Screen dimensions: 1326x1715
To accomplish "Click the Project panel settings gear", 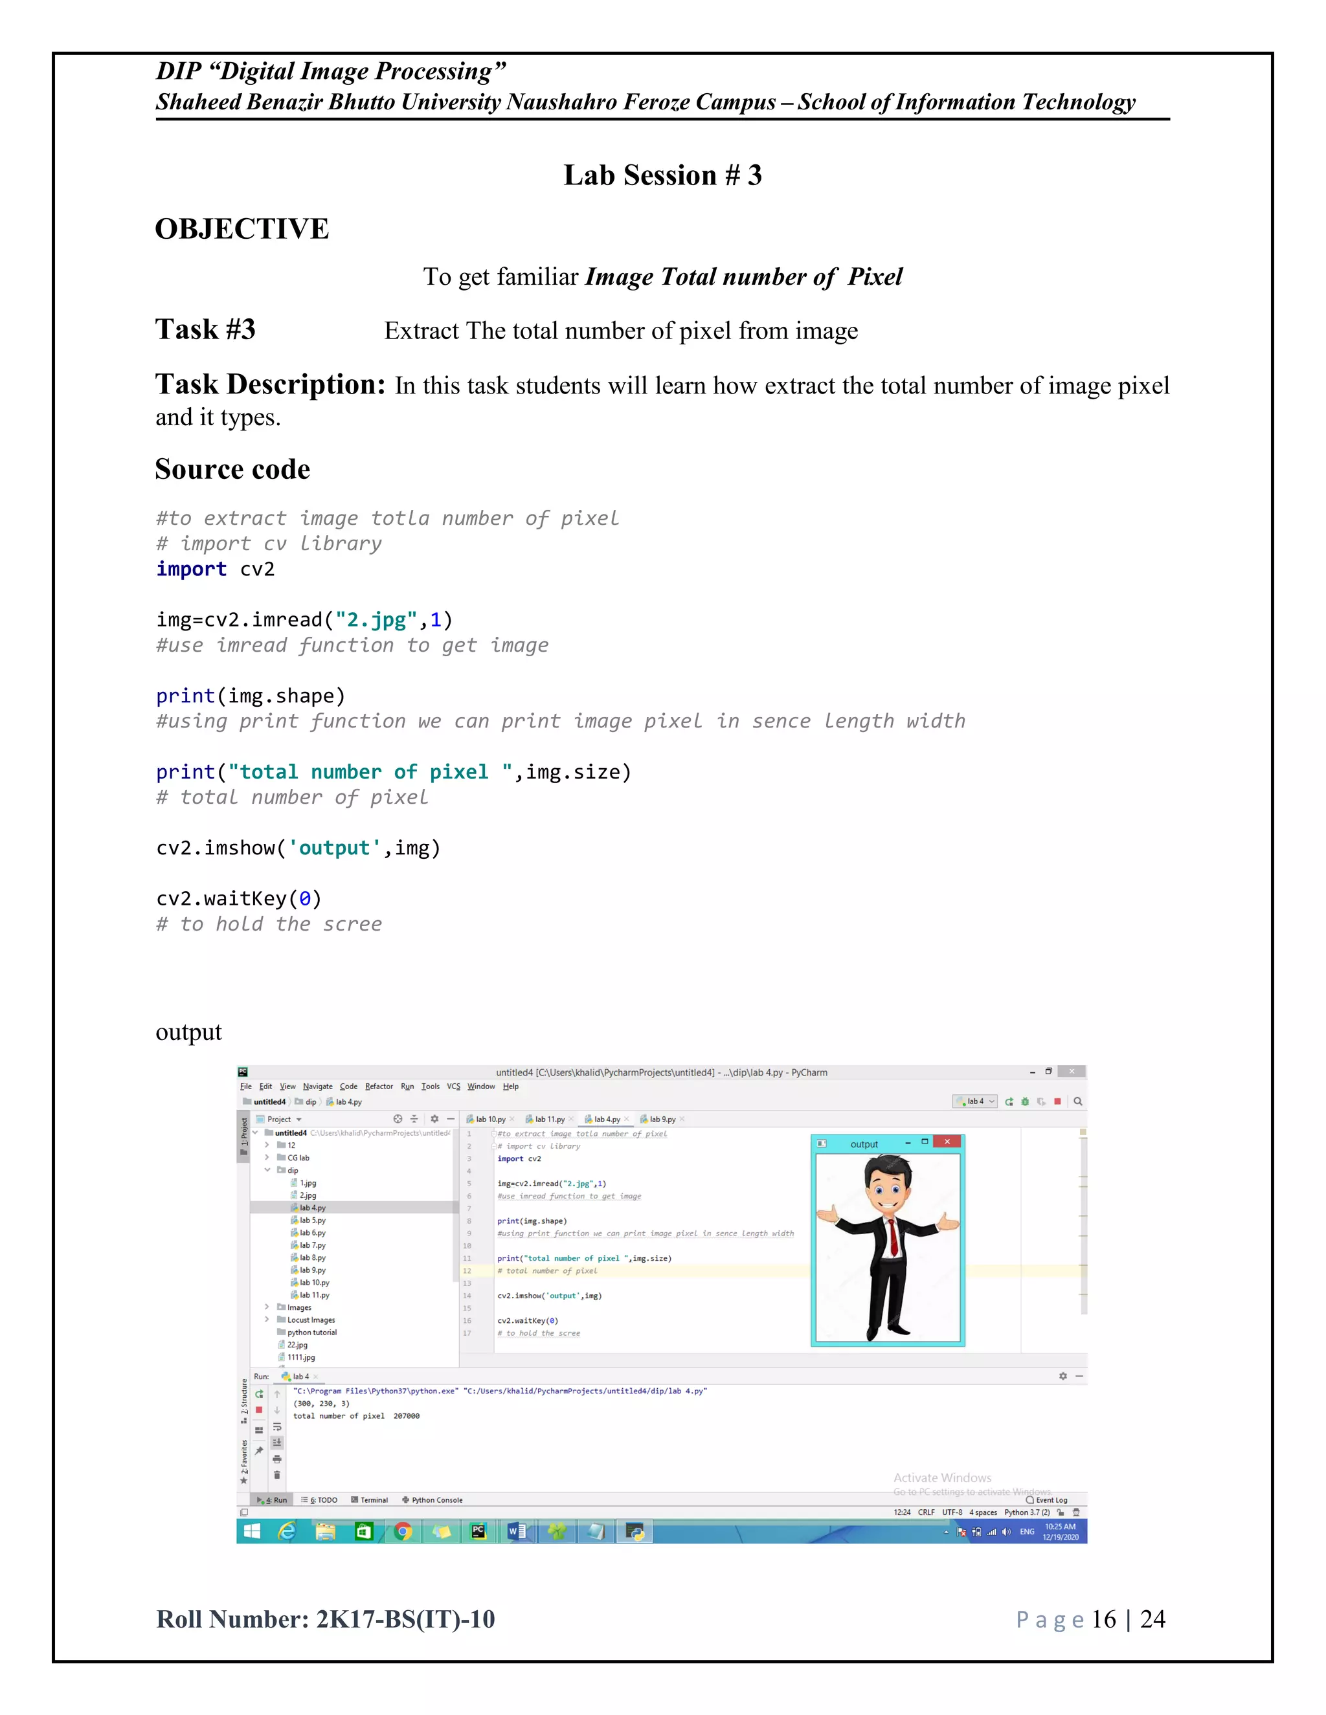I will 434,1119.
